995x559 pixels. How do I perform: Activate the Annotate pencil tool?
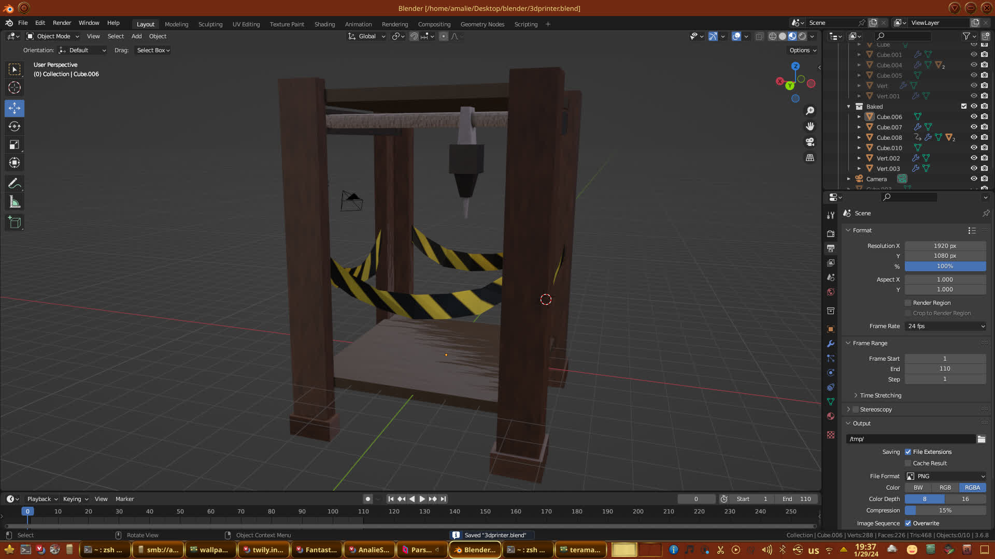click(x=15, y=183)
